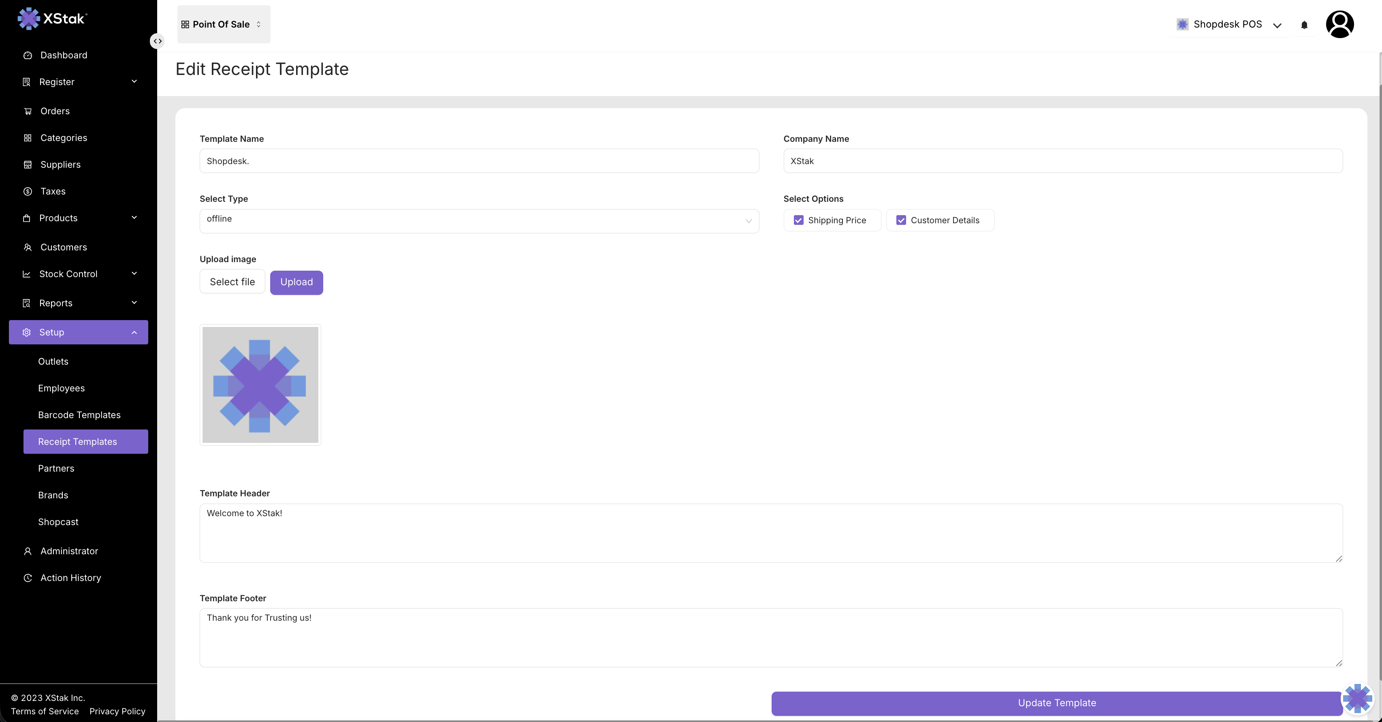Screen dimensions: 1382x722
Task: Click the Select file button
Action: [232, 282]
